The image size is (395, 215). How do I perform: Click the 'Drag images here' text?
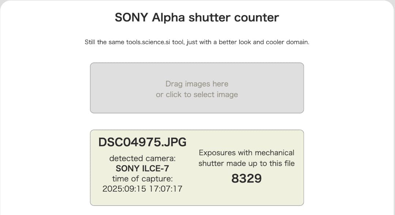click(x=197, y=84)
